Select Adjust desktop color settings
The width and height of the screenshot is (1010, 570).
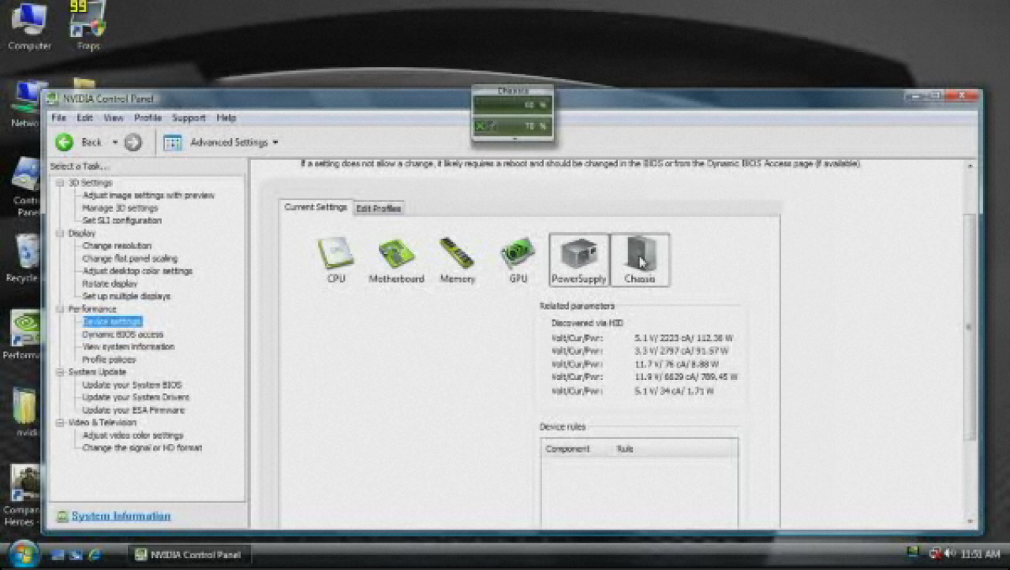tap(137, 271)
